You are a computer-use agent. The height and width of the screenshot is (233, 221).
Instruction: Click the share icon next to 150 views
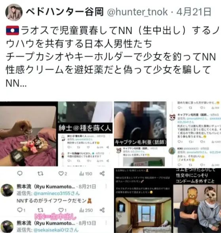[x=102, y=173]
